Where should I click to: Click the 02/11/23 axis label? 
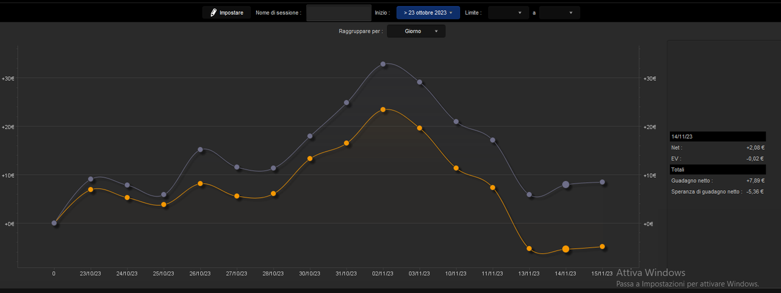[383, 274]
